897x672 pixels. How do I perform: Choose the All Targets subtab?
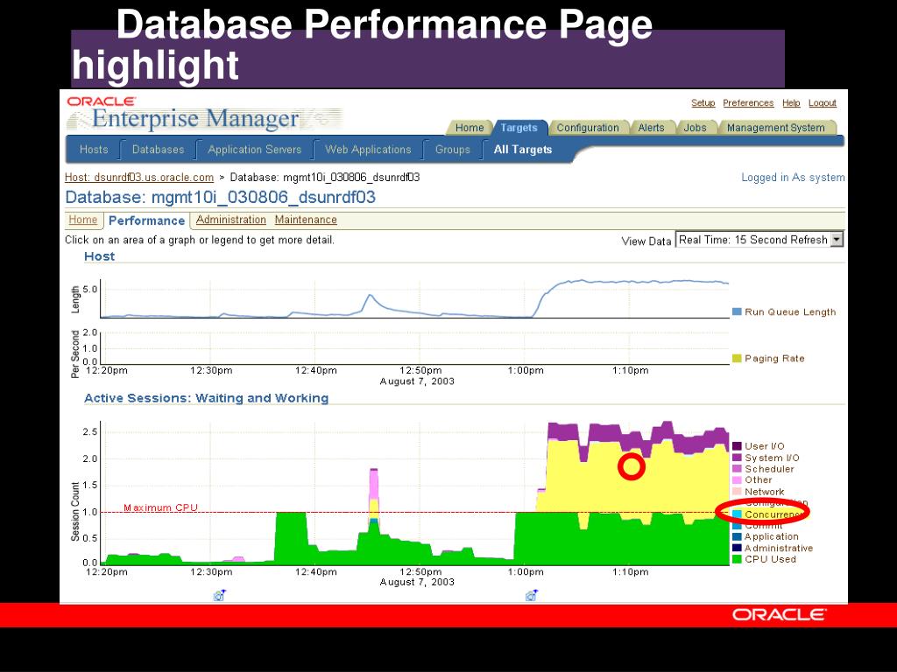pos(523,149)
